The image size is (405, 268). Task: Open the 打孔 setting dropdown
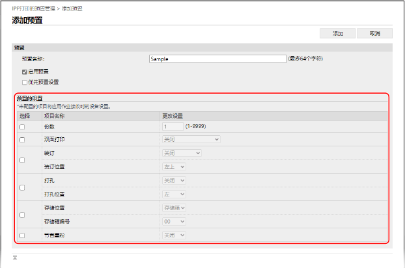pos(175,180)
